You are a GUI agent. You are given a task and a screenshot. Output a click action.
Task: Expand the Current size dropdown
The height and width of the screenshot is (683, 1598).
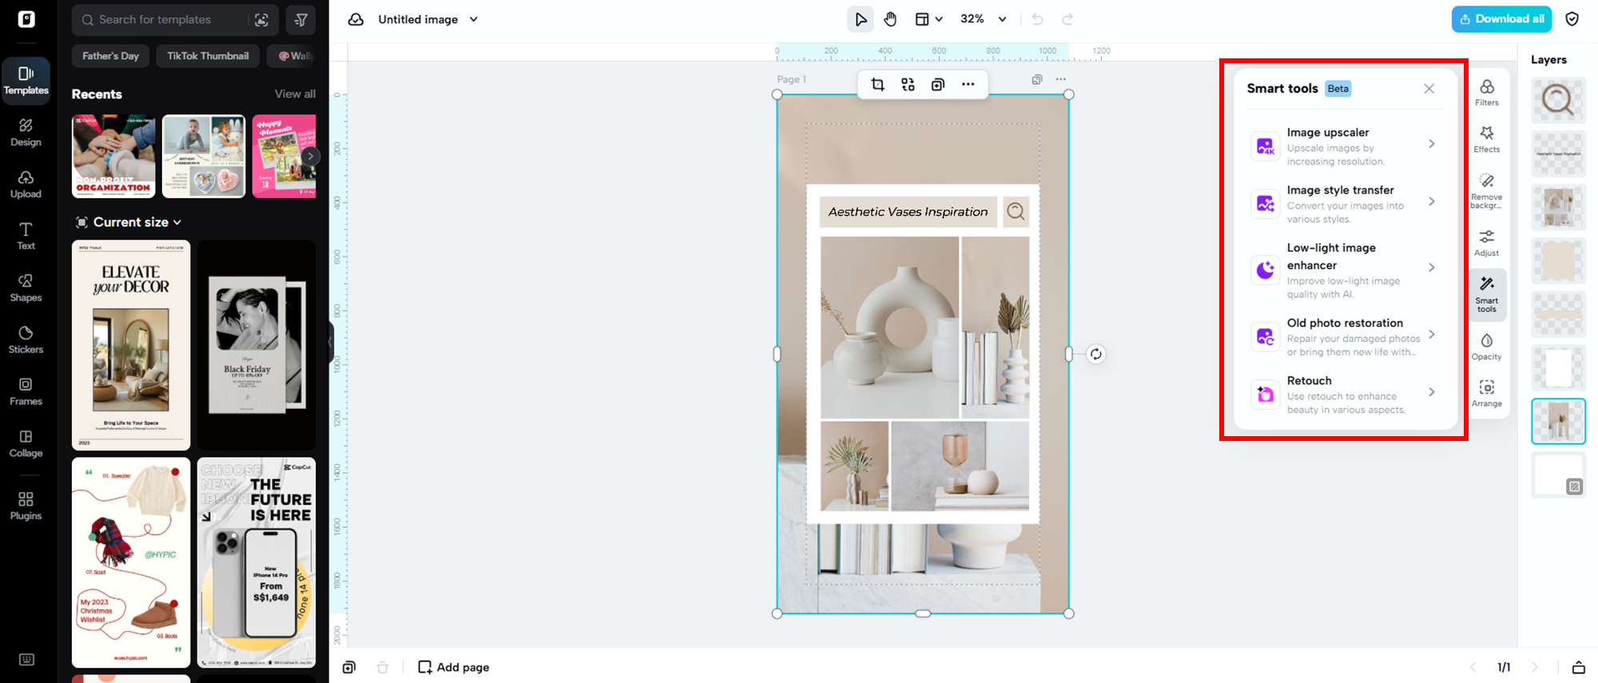coord(177,222)
